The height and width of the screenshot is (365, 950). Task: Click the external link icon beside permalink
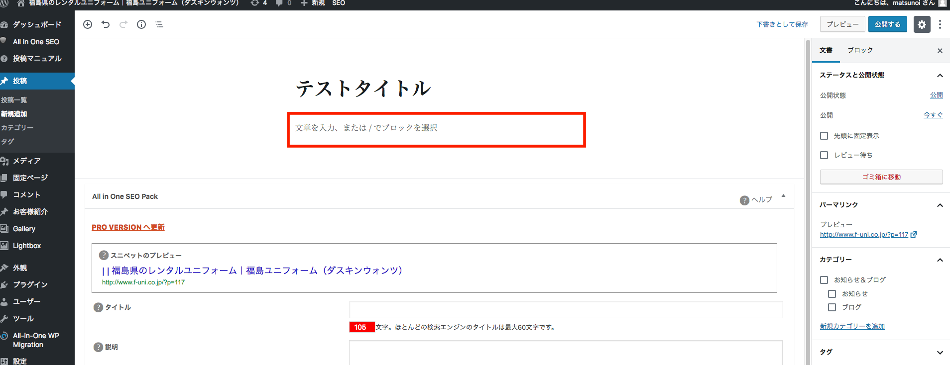(914, 235)
